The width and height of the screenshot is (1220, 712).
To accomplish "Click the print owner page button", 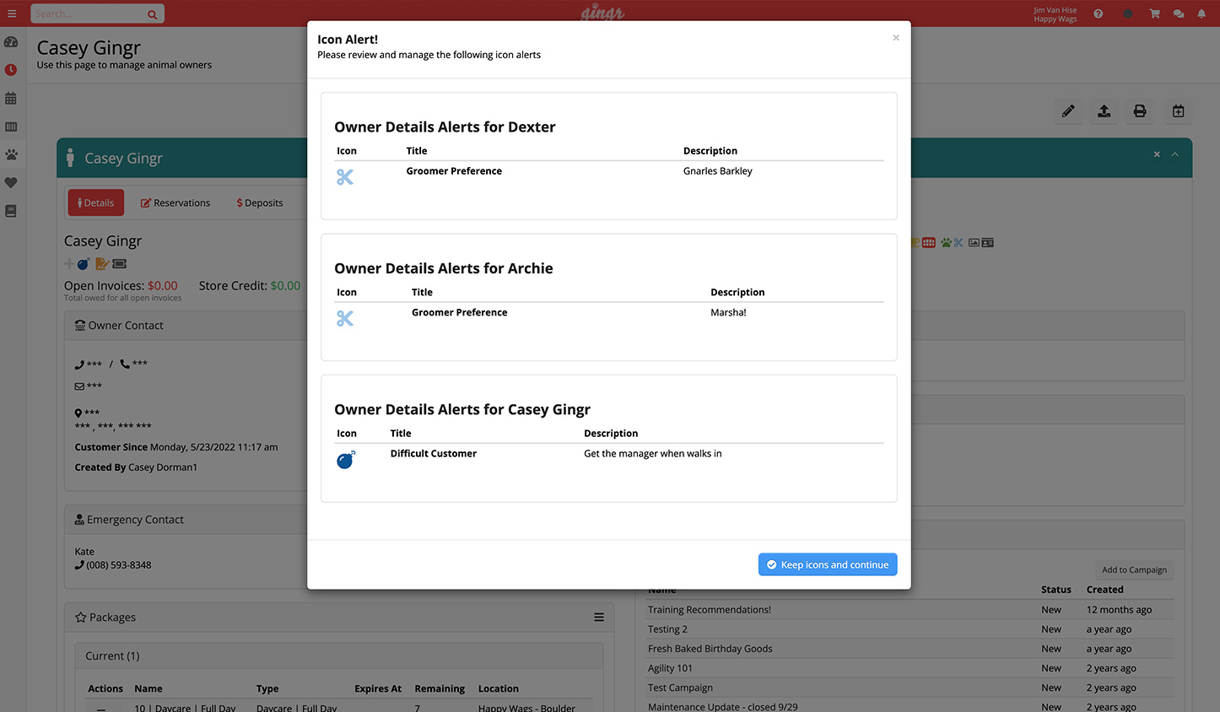I will pos(1139,111).
